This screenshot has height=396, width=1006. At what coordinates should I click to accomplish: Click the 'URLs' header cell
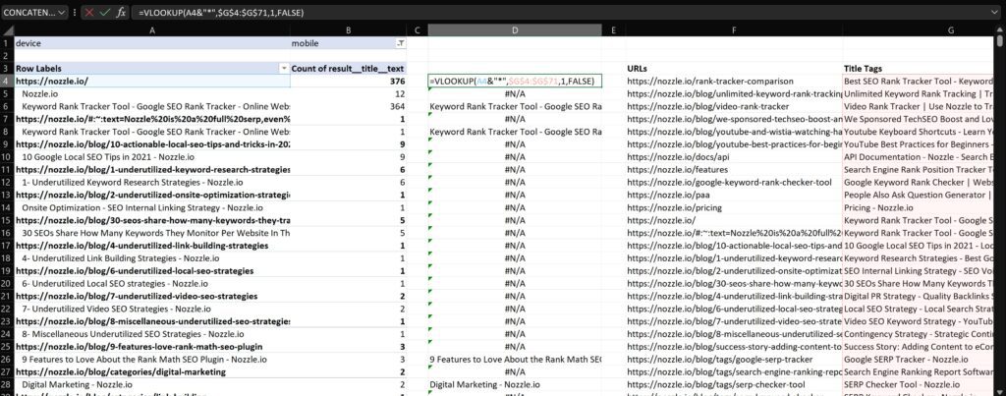[x=734, y=68]
